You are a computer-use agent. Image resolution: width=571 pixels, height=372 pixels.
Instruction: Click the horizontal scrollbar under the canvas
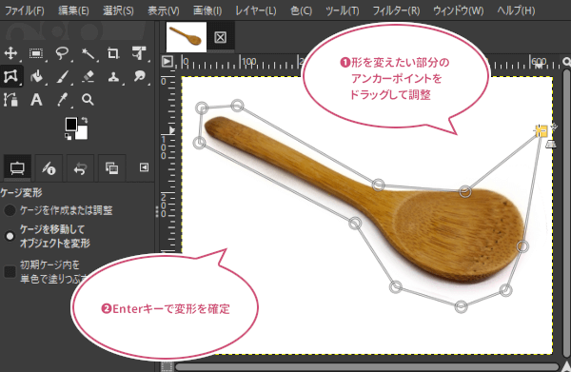coord(366,367)
